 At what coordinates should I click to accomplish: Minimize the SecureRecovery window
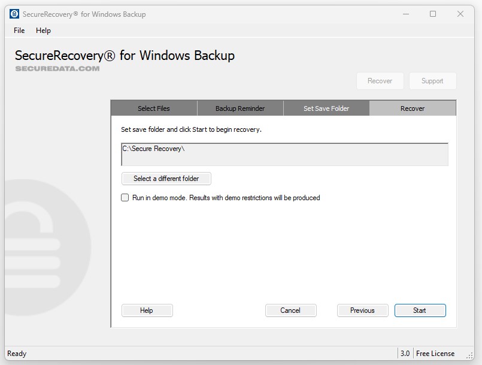point(405,14)
